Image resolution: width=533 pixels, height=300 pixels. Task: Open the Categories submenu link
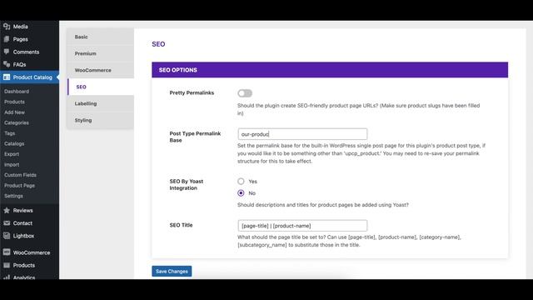pyautogui.click(x=17, y=122)
